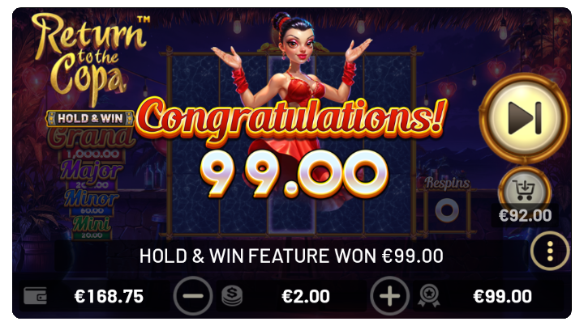Click the coin stack bet icon

pyautogui.click(x=232, y=296)
